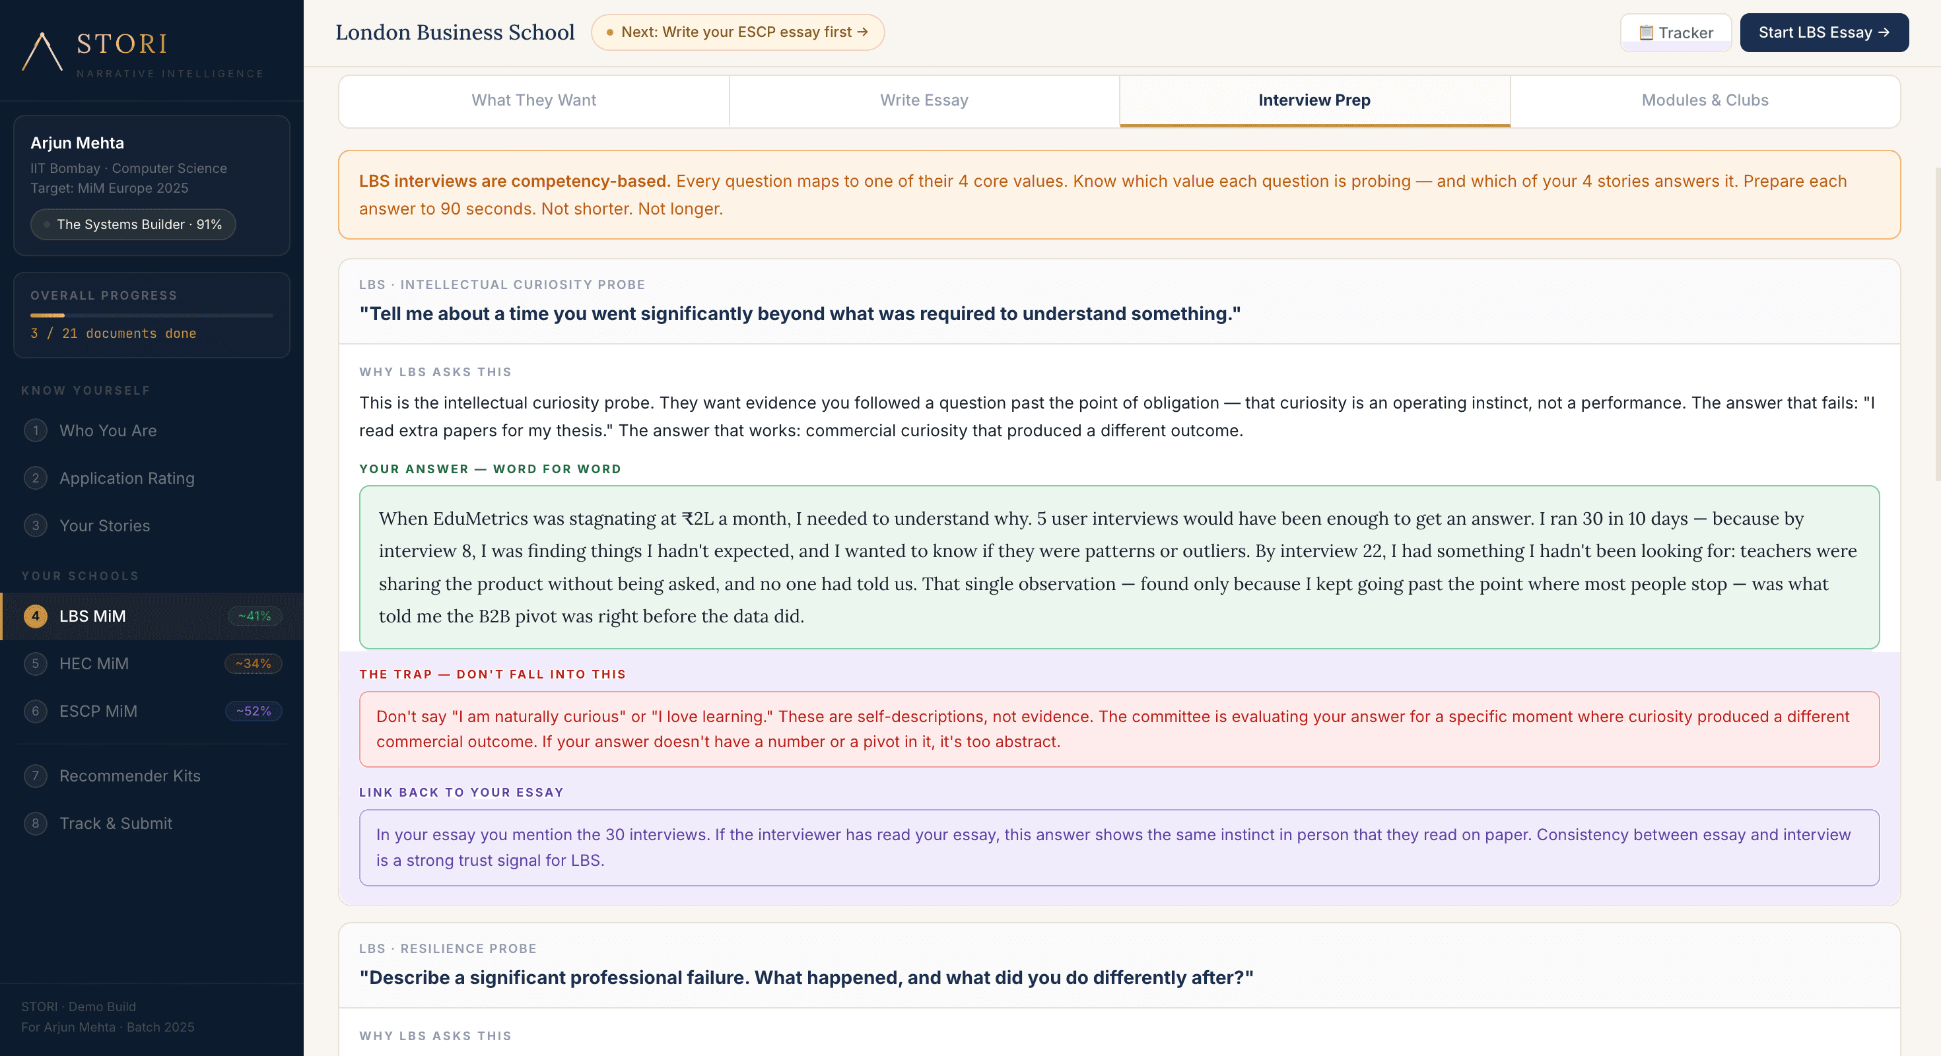Select the Interview Prep tab
Screen dimensions: 1941x1056
1314,101
